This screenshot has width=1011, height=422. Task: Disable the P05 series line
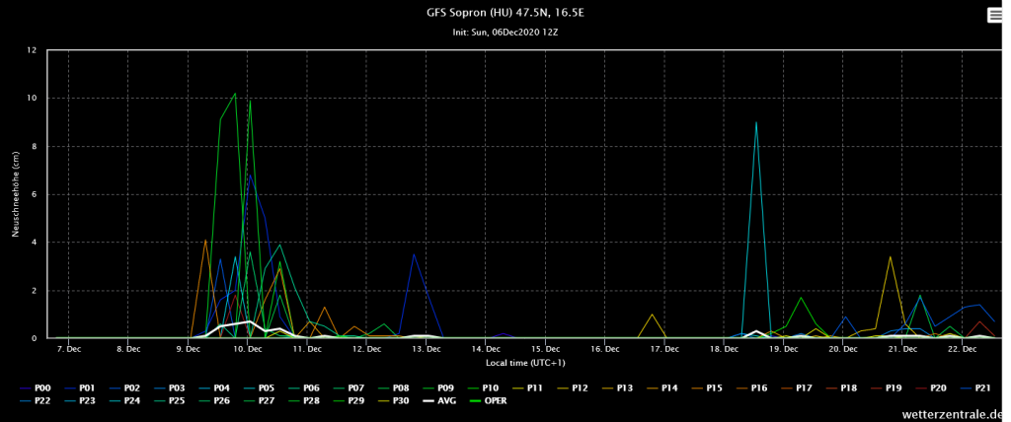pyautogui.click(x=265, y=388)
